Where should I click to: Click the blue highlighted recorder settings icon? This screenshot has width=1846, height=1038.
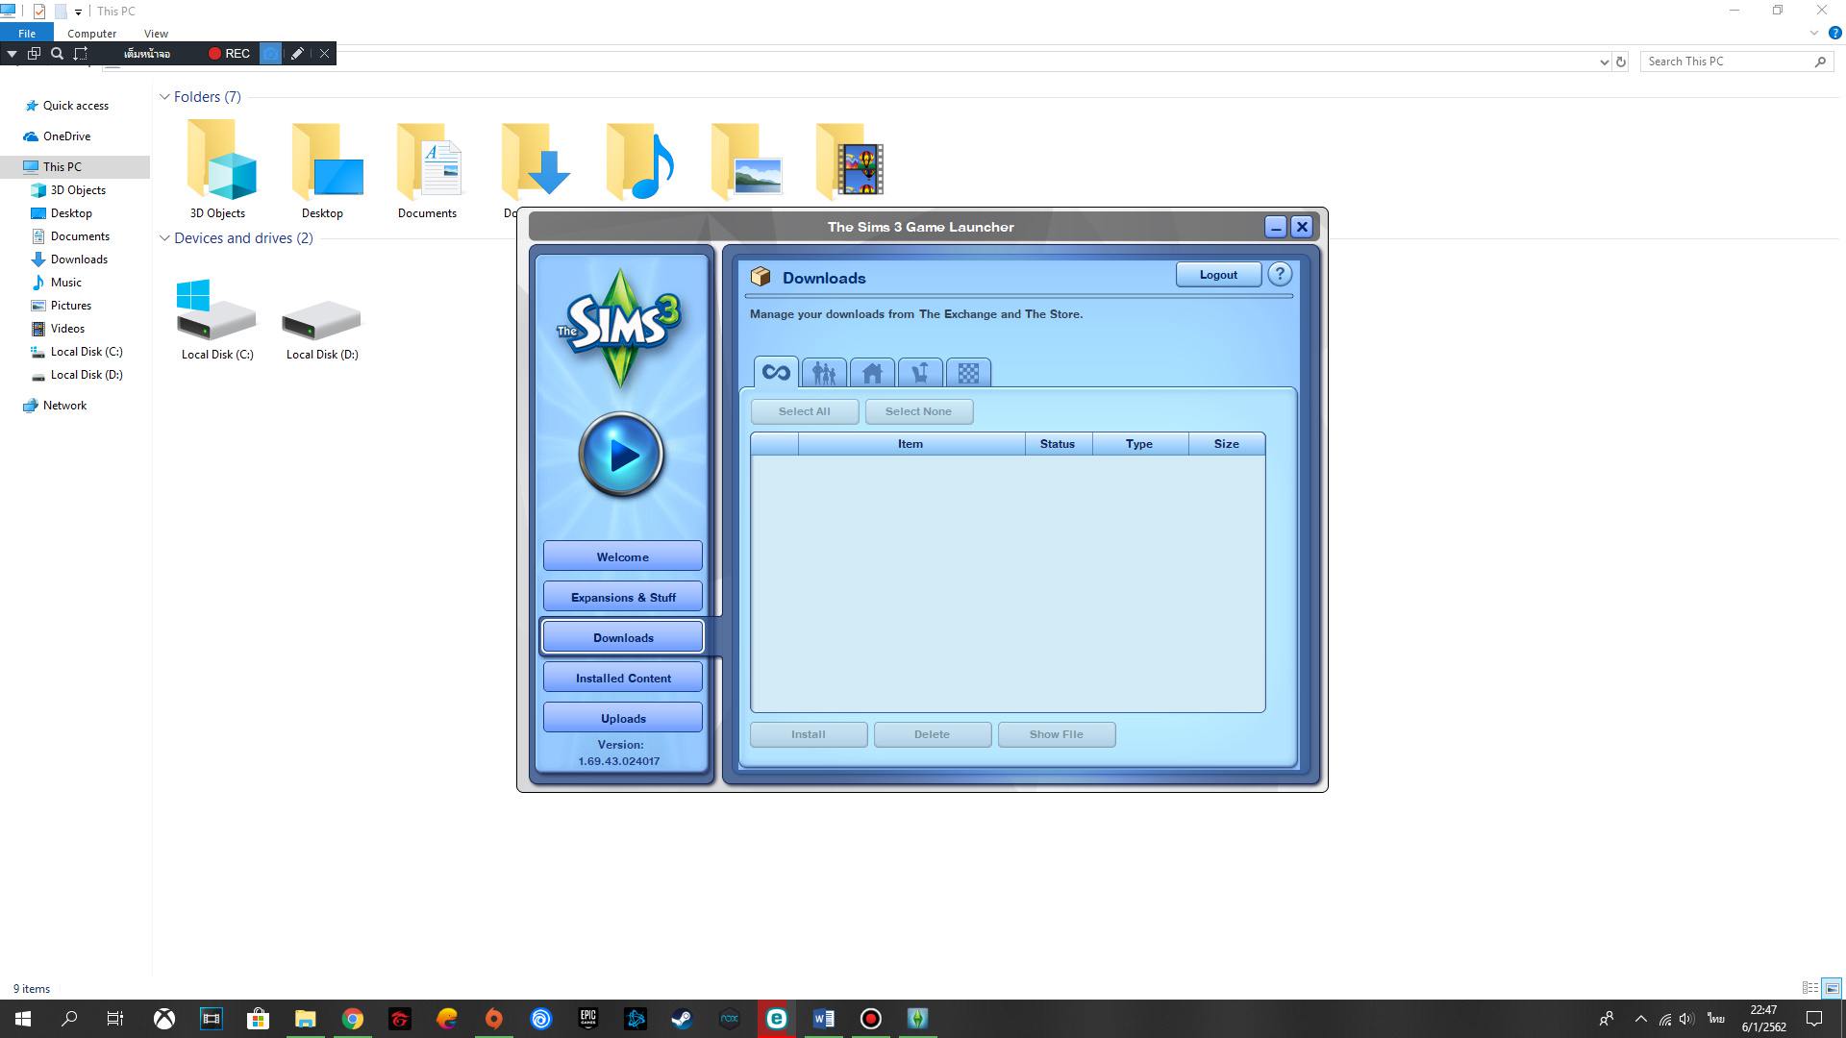point(271,54)
